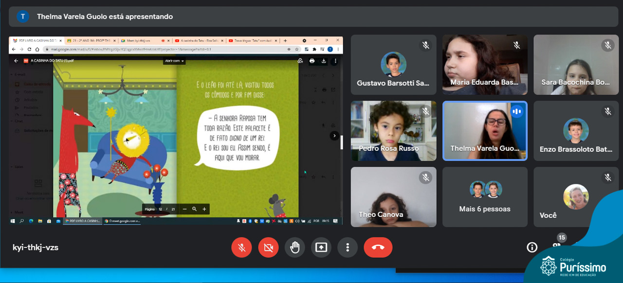Switch to PDF LIVRO A CASINHA browser tab
The image size is (623, 283).
click(x=37, y=41)
